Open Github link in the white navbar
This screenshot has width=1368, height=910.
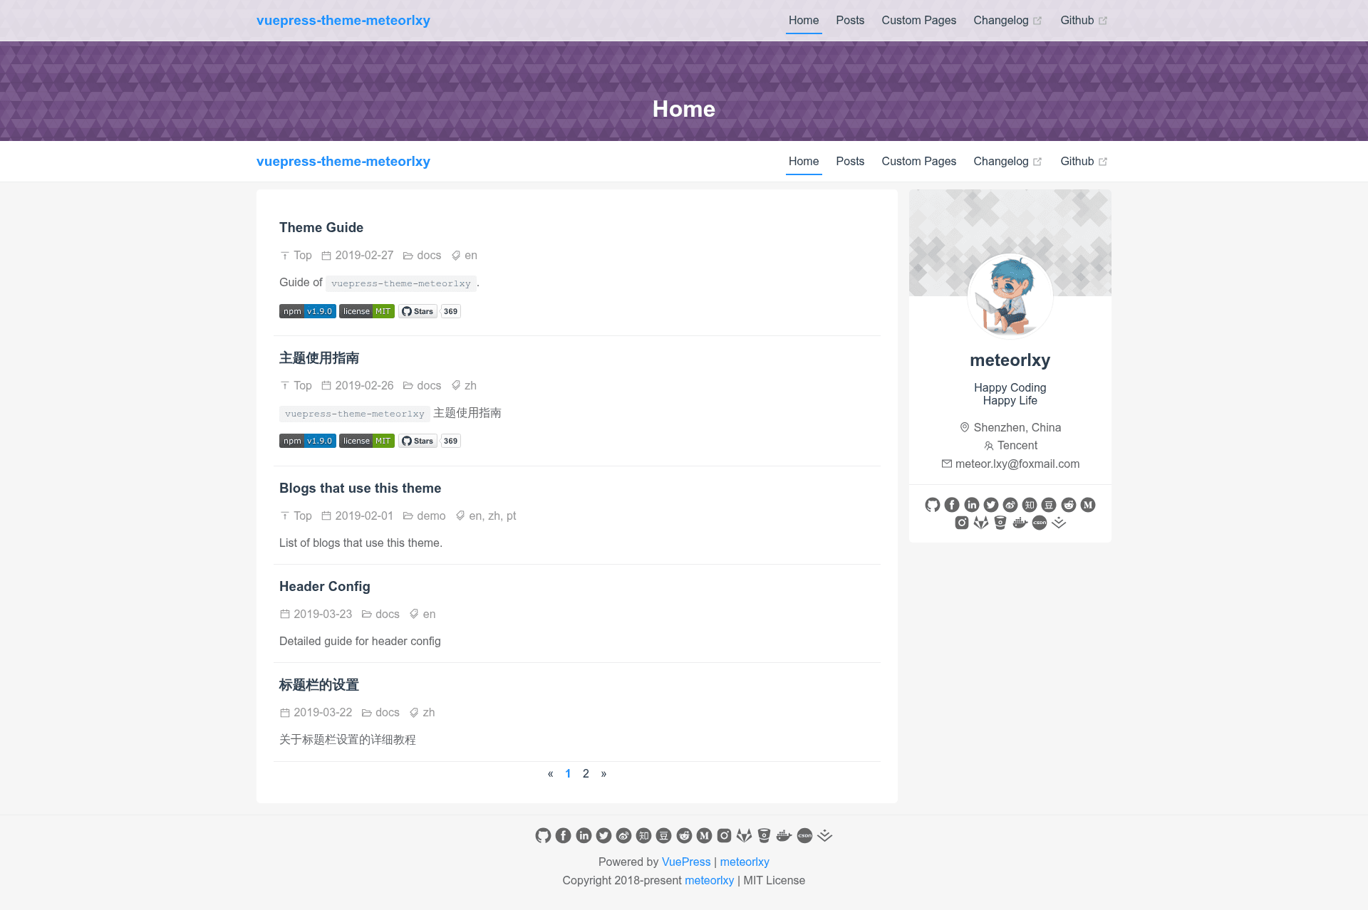(x=1084, y=162)
